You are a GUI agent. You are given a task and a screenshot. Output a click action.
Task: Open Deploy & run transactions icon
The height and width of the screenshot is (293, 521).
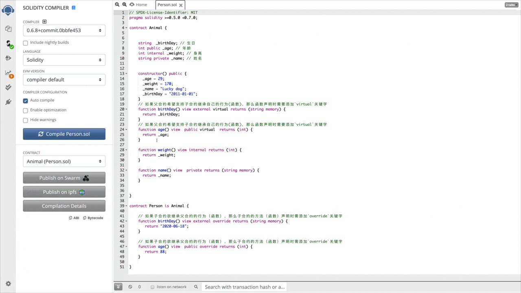(8, 58)
